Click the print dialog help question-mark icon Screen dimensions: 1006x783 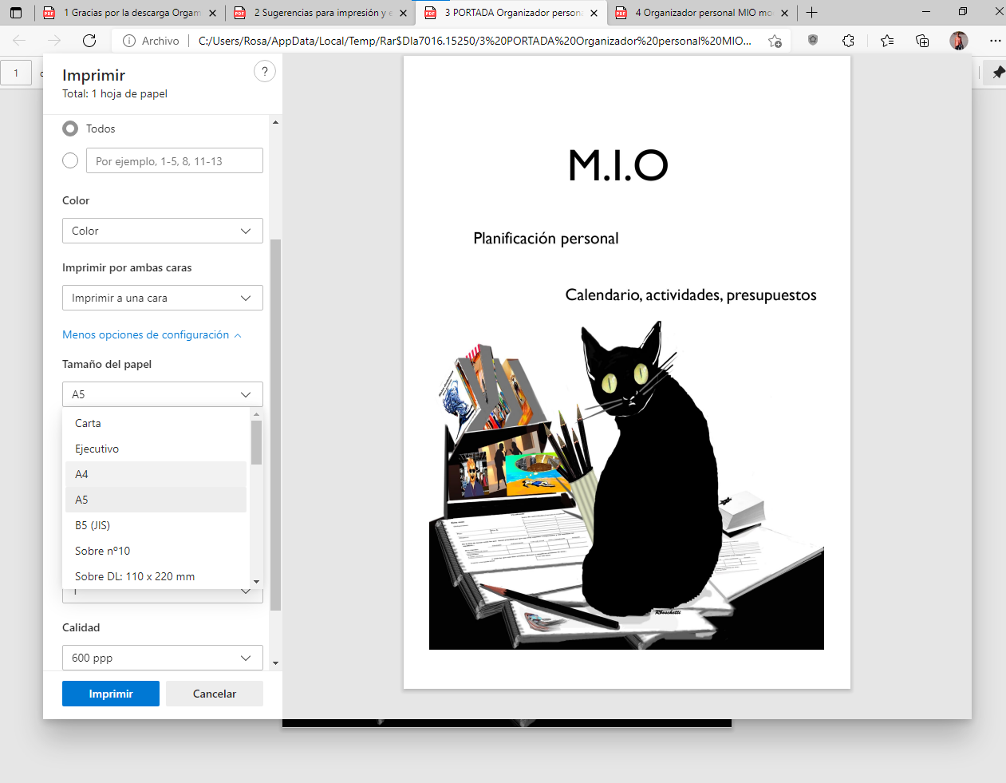tap(265, 72)
